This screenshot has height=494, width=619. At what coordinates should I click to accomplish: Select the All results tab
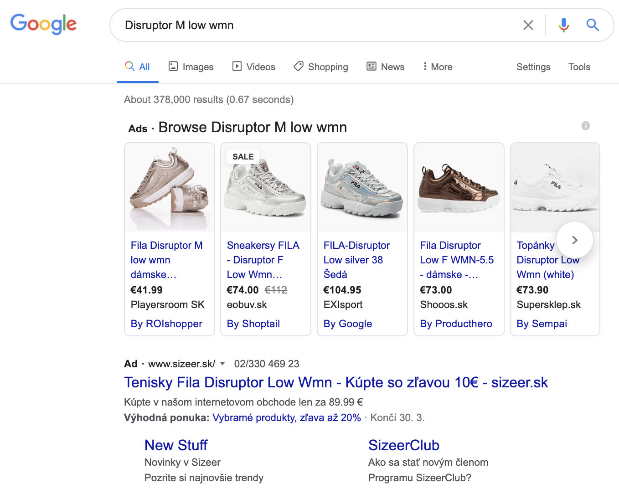click(x=138, y=67)
